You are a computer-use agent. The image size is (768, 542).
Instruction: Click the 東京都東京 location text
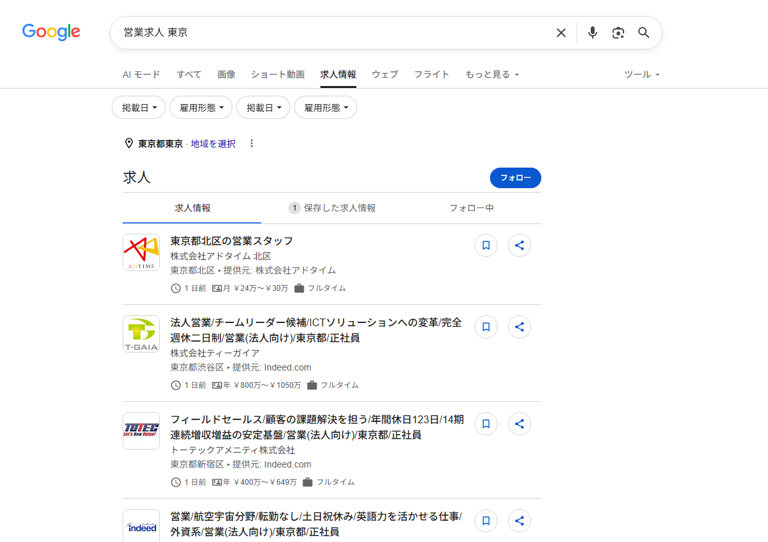point(160,143)
